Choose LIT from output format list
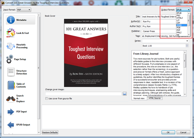Screen dimensions: 194x138 [182, 20]
